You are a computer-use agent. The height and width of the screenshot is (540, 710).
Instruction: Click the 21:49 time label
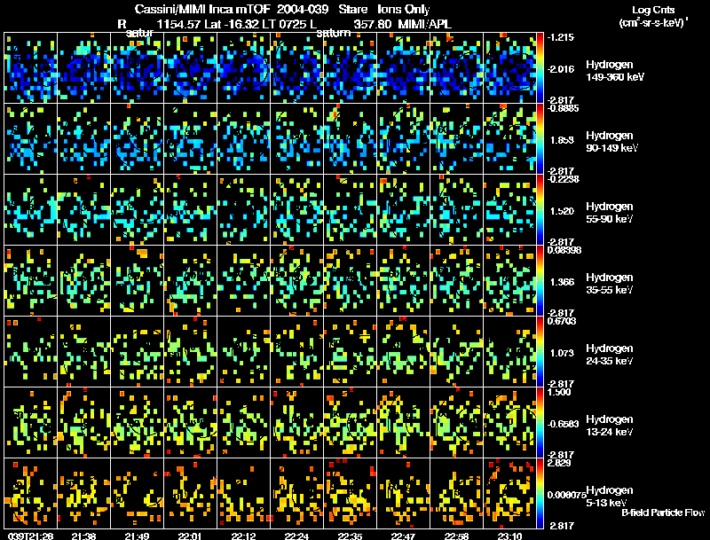[x=137, y=536]
